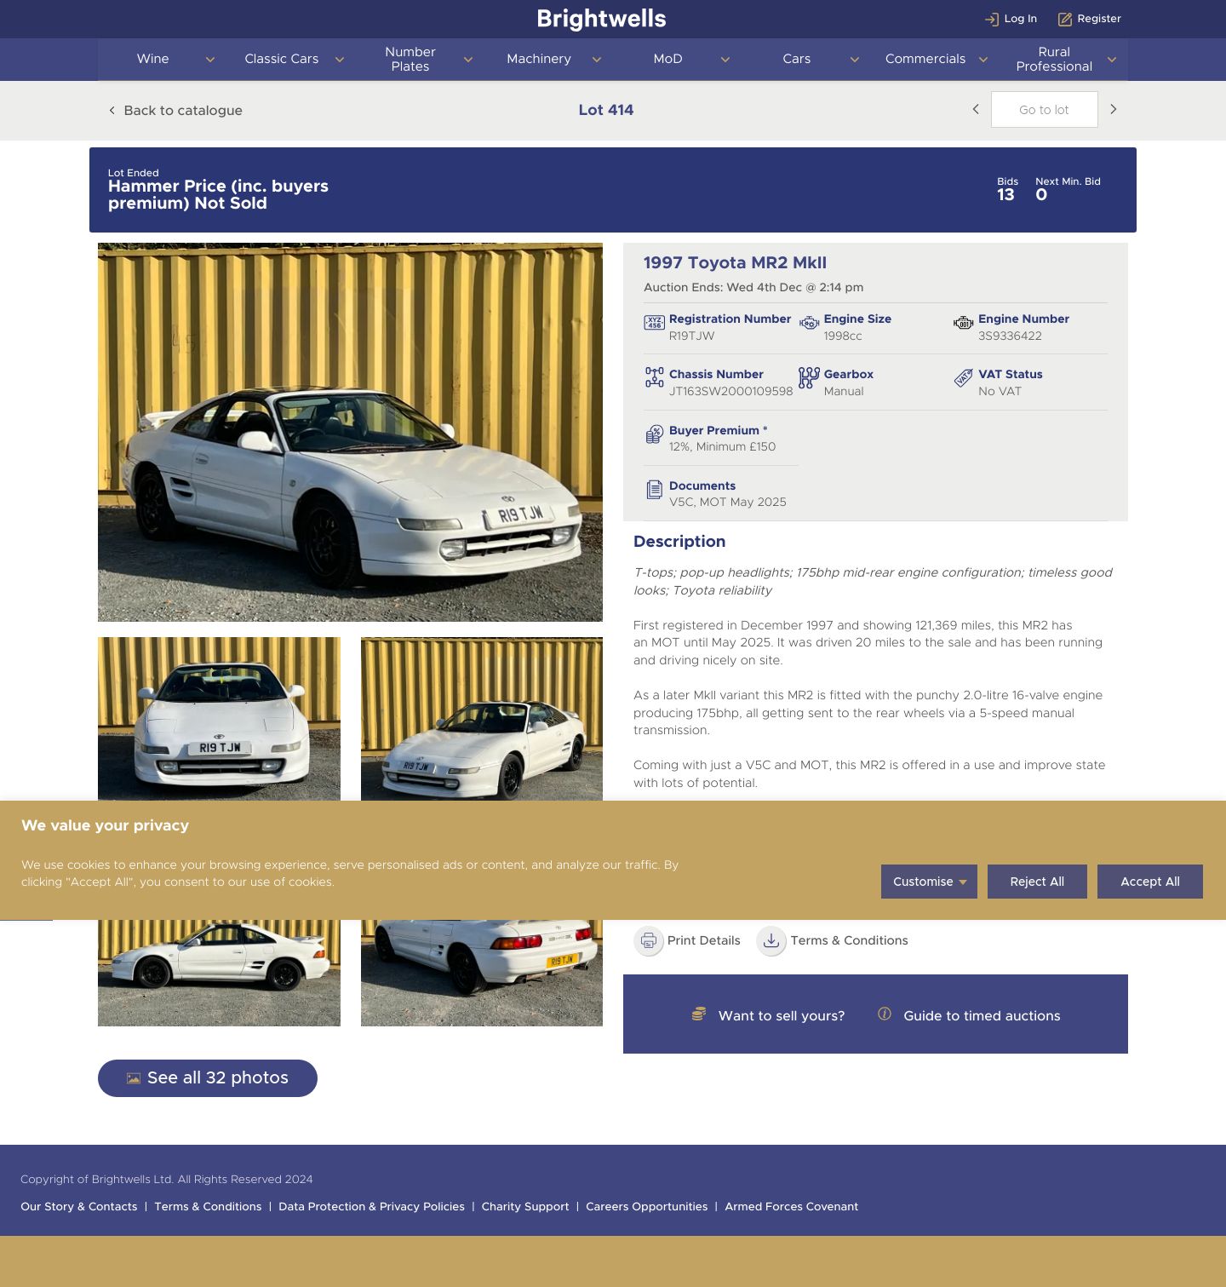Open the low-angle front corner MR2 thumbnail
Viewport: 1226px width, 1287px height.
[x=482, y=719]
